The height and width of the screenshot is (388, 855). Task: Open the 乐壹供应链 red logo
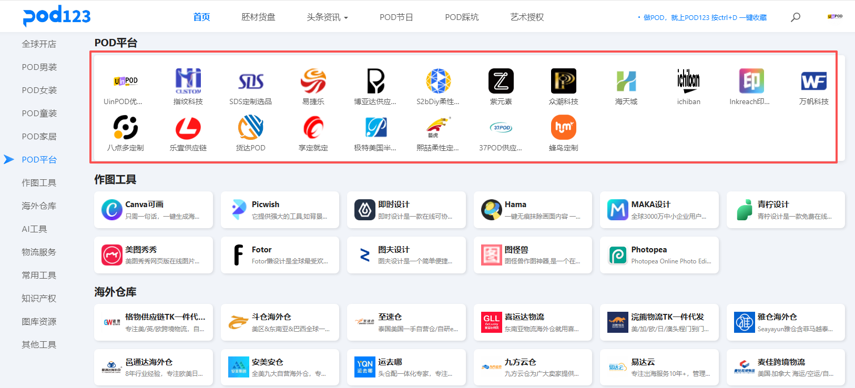(x=188, y=128)
